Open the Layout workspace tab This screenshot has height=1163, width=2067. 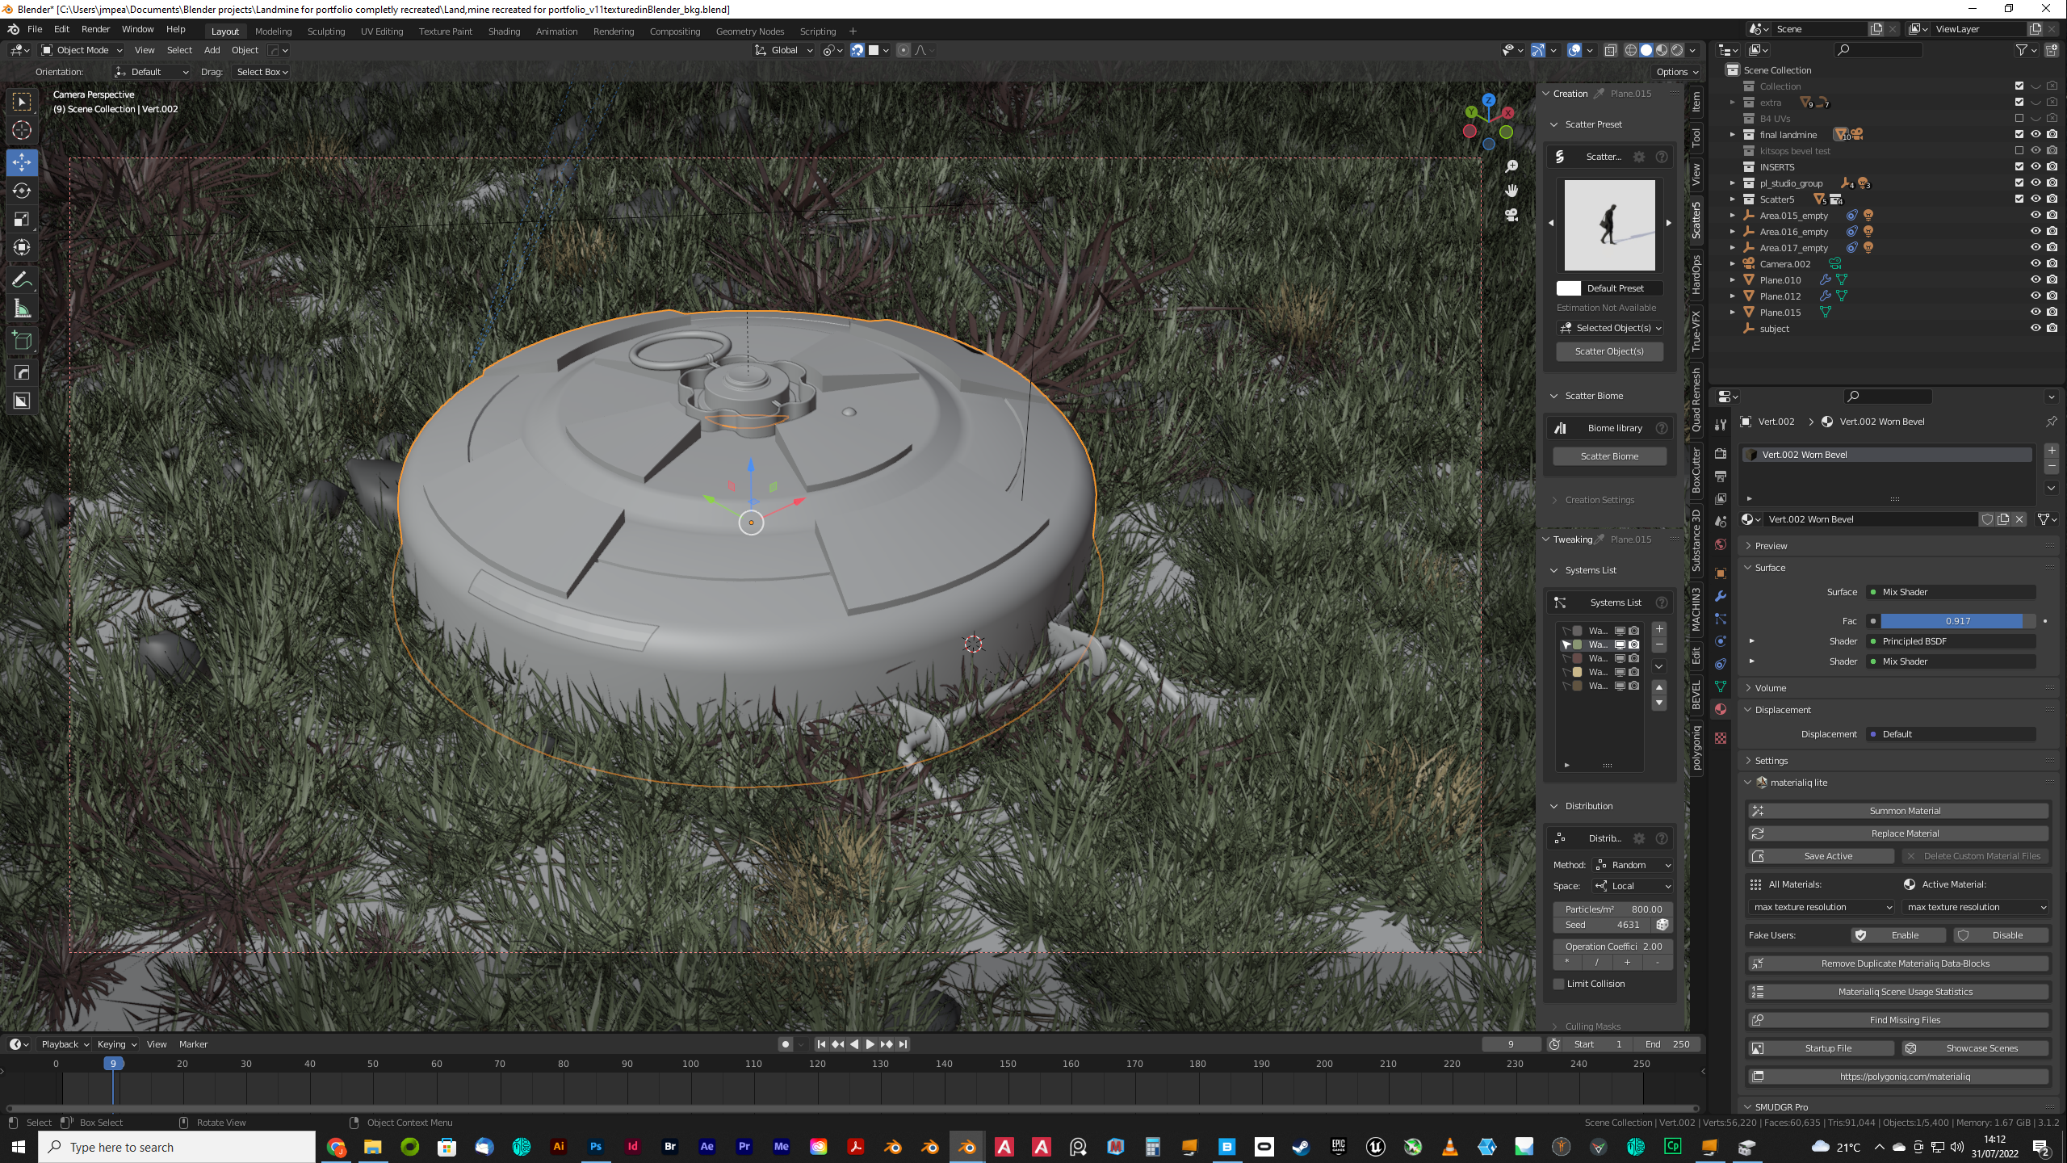click(x=226, y=31)
